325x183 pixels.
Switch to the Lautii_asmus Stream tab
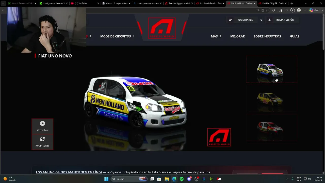pos(54,3)
